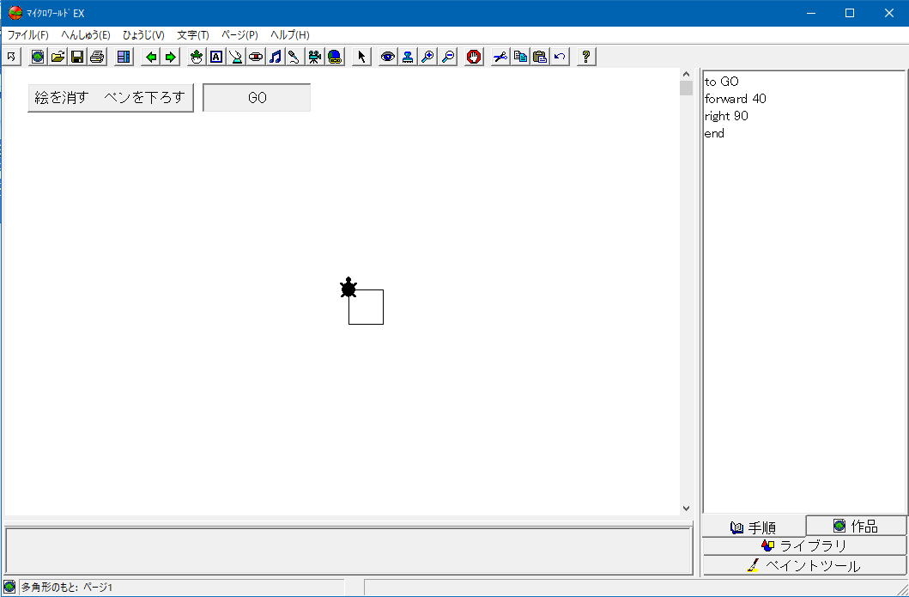The height and width of the screenshot is (597, 909).
Task: Select the eye tool in toolbar
Action: tap(388, 57)
